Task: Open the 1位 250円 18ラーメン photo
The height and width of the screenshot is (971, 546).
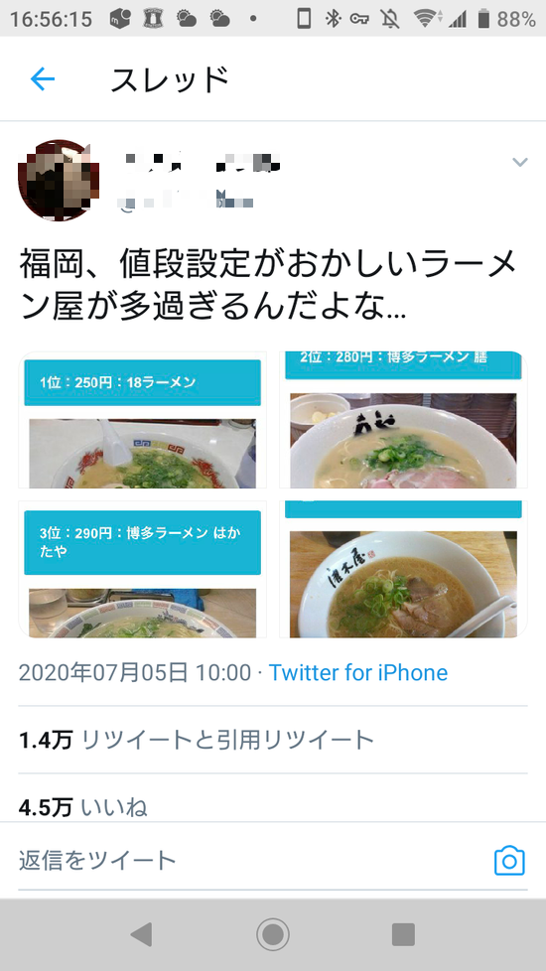Action: 142,420
